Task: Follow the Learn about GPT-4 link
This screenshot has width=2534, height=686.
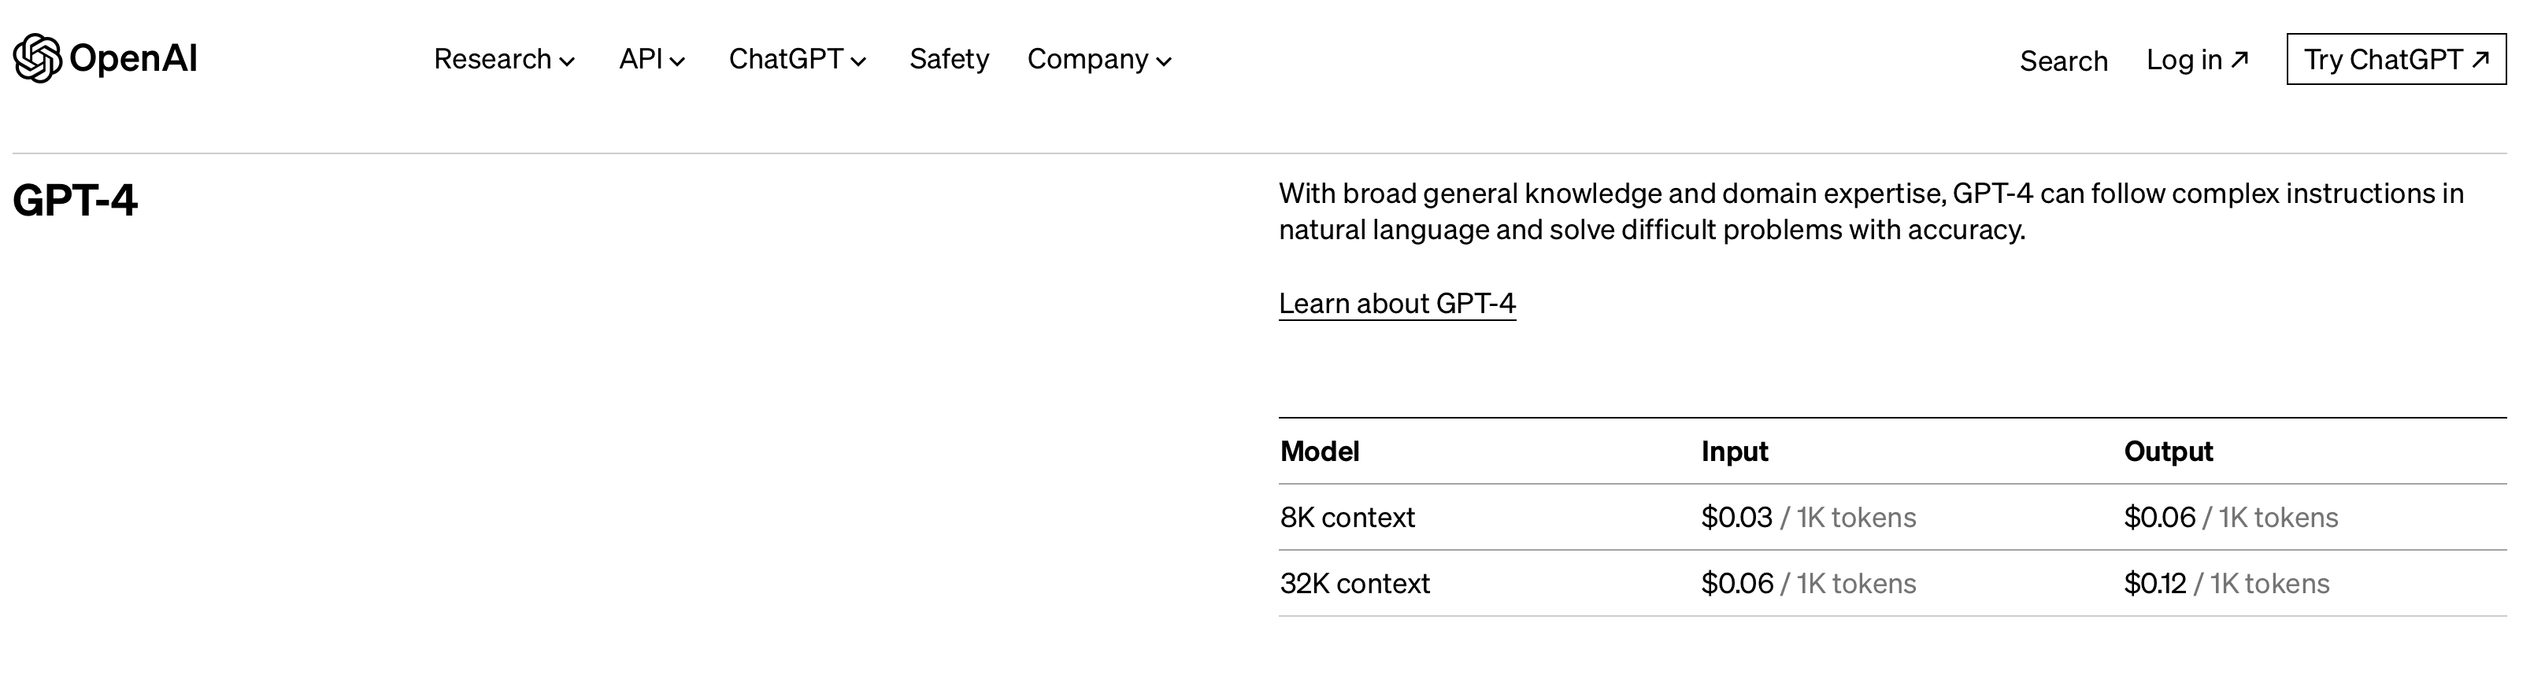Action: tap(1397, 304)
